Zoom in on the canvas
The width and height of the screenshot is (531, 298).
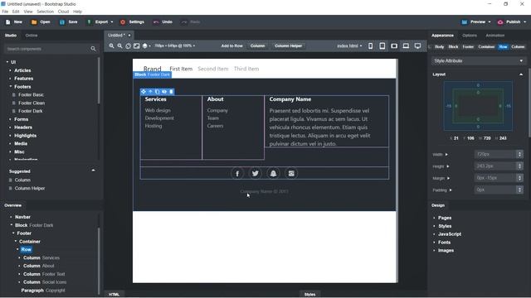111,46
